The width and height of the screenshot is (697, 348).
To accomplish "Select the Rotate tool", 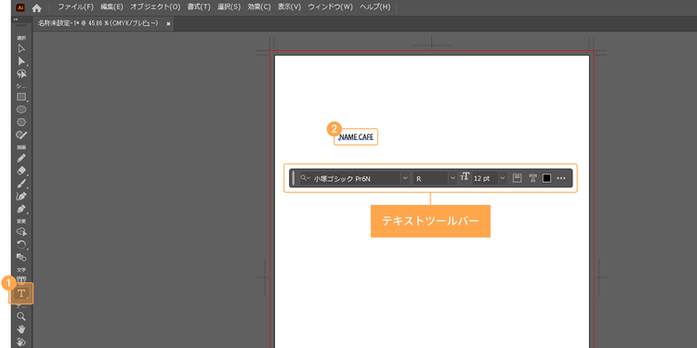I will [x=21, y=244].
